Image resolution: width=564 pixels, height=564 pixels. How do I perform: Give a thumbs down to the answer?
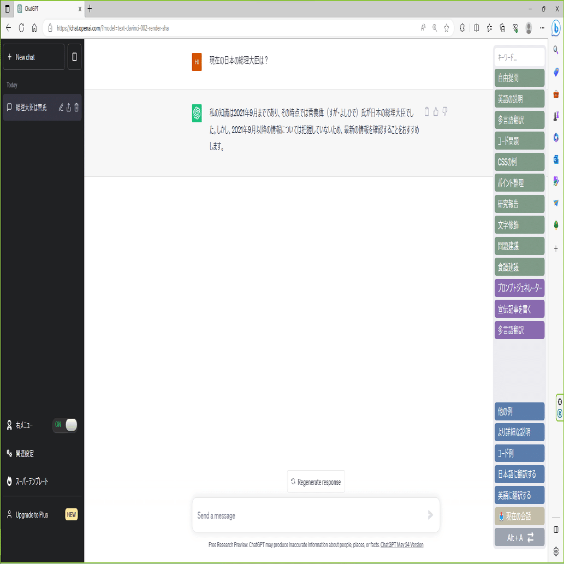coord(444,111)
